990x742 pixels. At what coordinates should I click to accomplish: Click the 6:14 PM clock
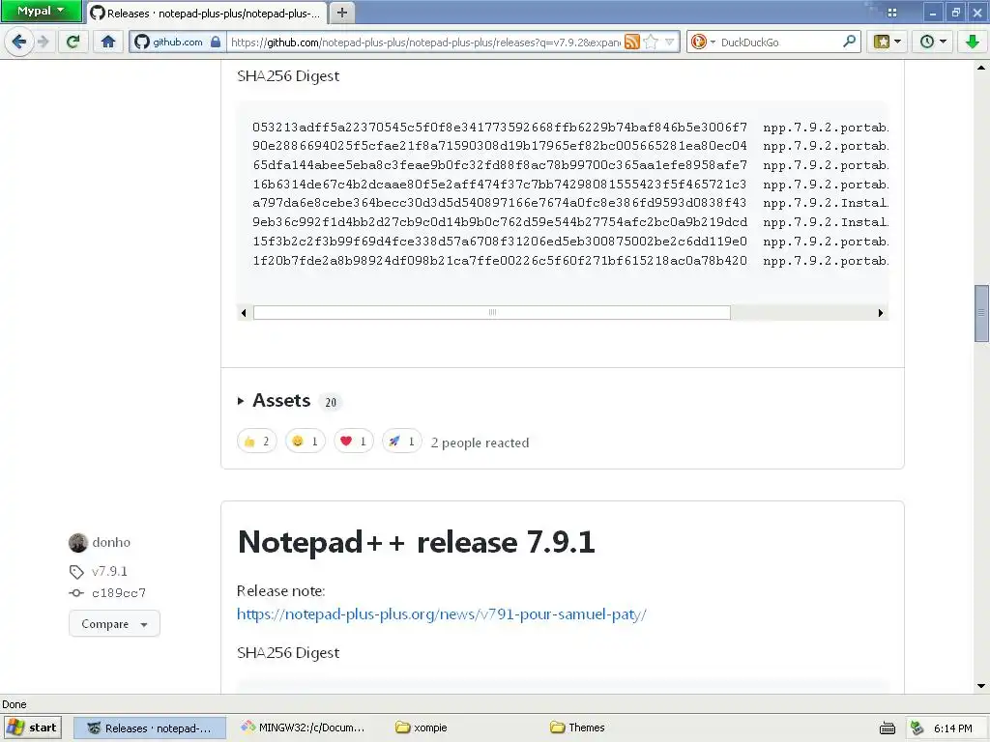[x=952, y=728]
